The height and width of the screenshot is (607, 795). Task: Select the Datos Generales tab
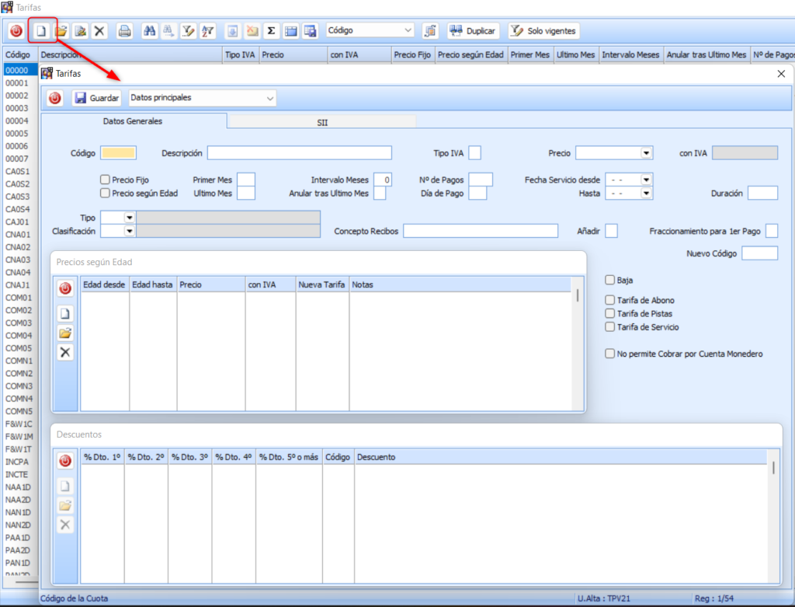133,121
